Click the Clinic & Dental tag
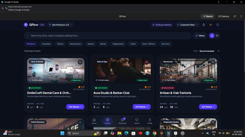 click(37, 62)
